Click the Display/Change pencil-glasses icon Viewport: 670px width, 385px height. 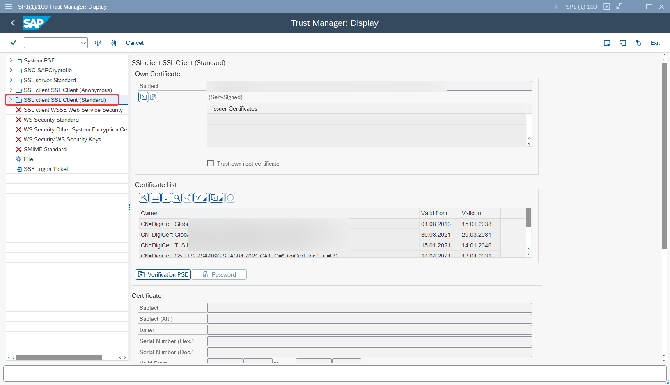[98, 43]
